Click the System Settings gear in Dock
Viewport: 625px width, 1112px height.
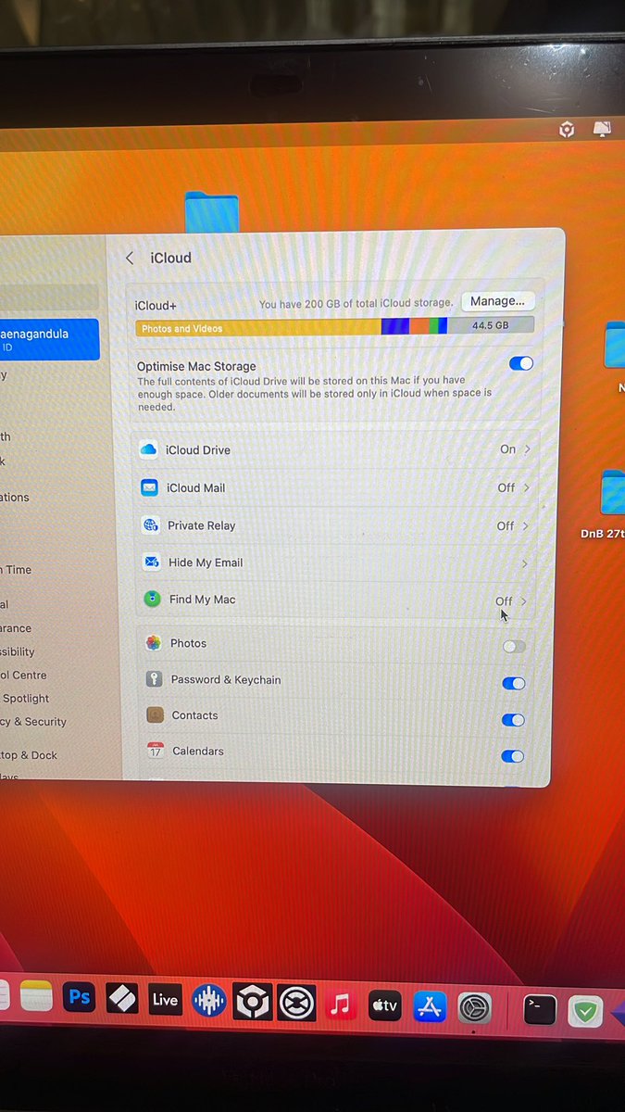pyautogui.click(x=474, y=1008)
